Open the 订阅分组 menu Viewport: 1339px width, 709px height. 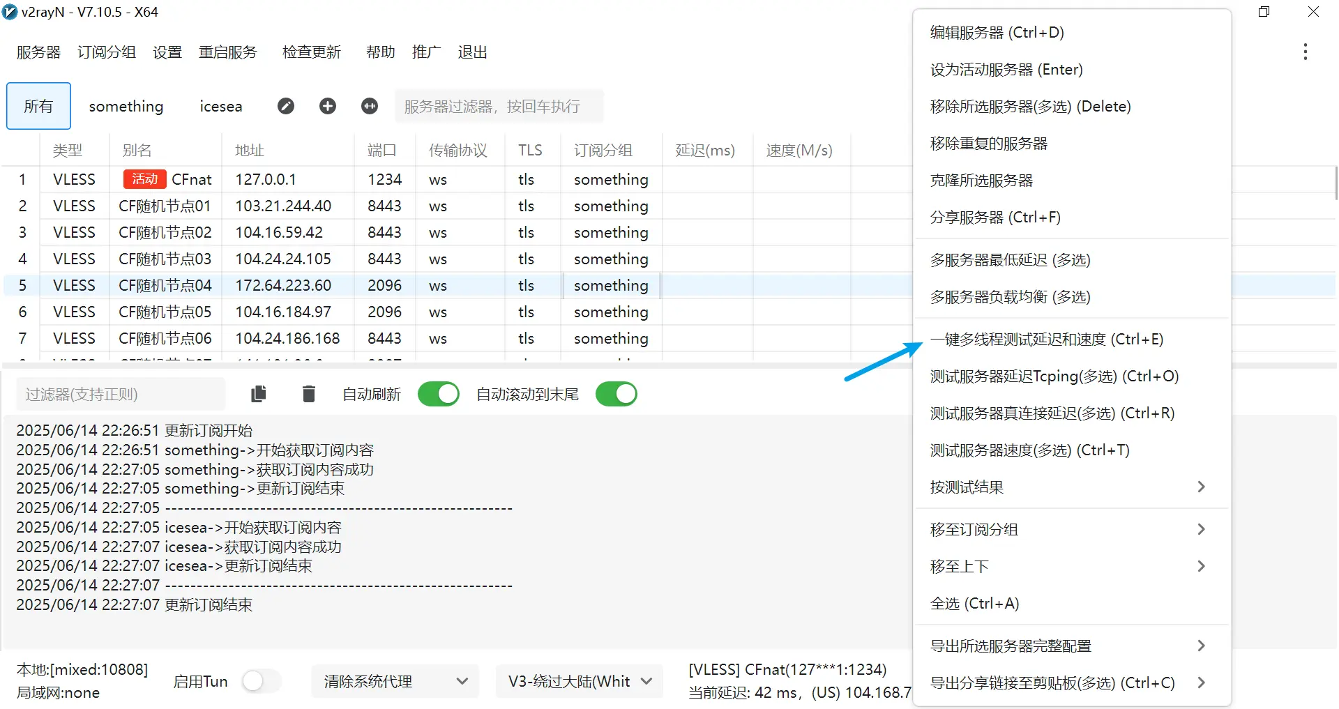coord(107,52)
